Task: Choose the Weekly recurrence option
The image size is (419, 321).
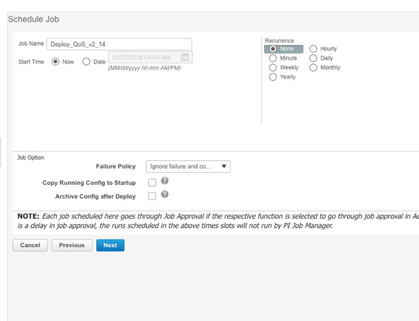Action: point(273,67)
